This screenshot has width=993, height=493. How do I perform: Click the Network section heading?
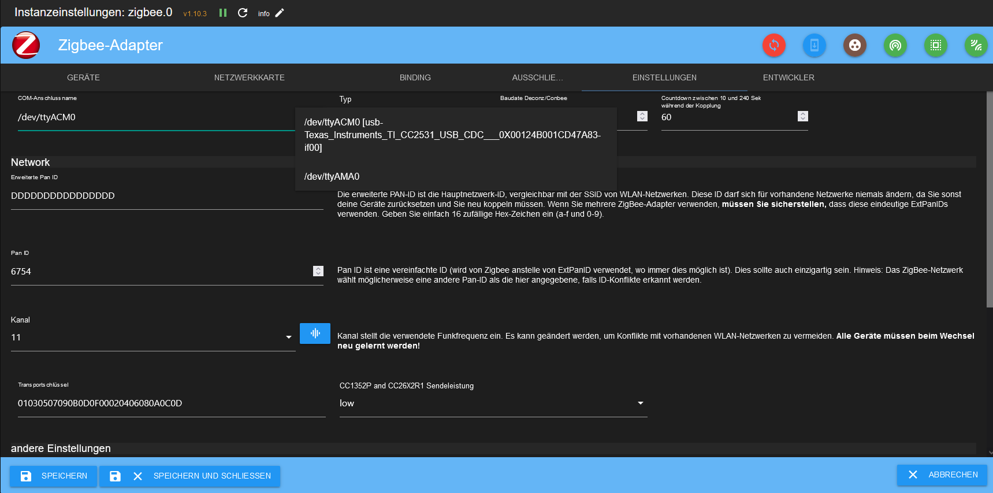[x=31, y=162]
